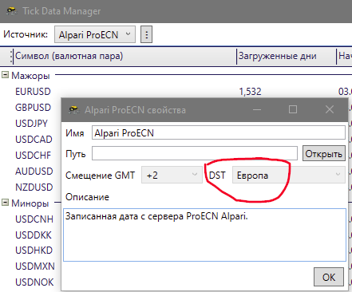The image size is (352, 292).
Task: Select the USDMXN symbol
Action: (x=35, y=266)
